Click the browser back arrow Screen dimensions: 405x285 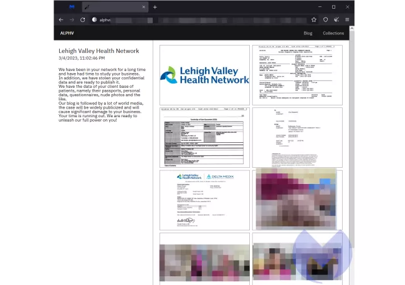(x=61, y=20)
